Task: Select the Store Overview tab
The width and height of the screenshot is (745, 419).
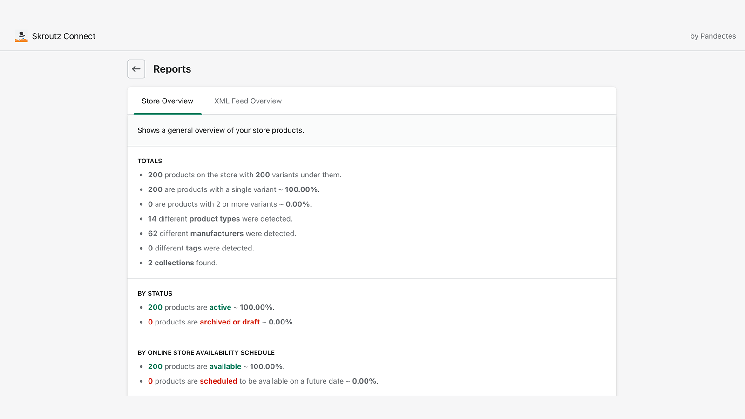Action: (x=167, y=101)
